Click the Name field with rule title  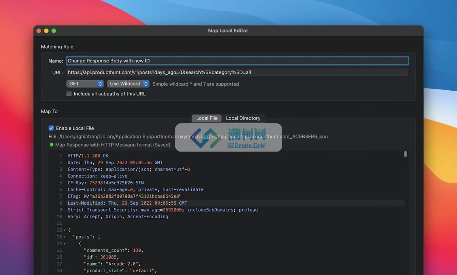click(237, 61)
